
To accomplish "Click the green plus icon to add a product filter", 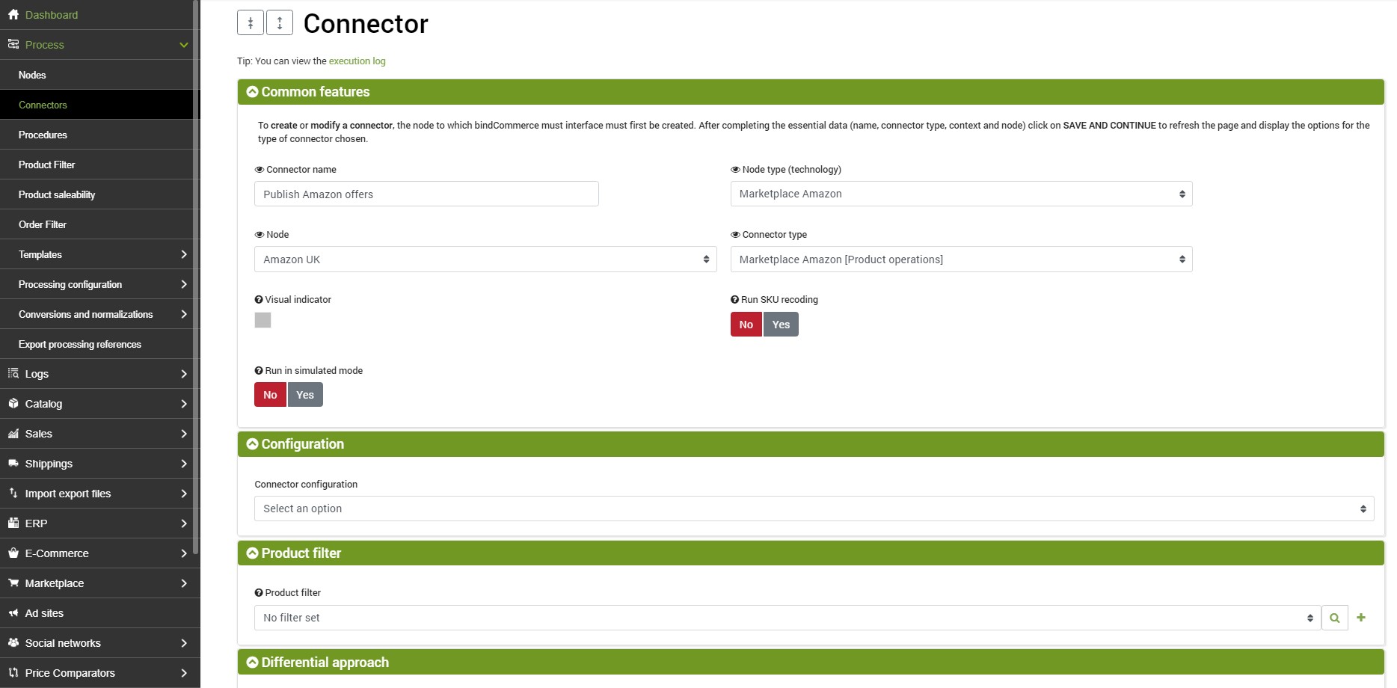I will pos(1361,618).
